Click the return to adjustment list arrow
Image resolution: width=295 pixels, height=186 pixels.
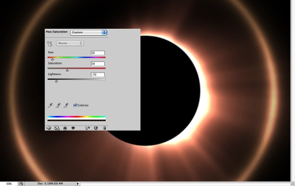(x=48, y=128)
